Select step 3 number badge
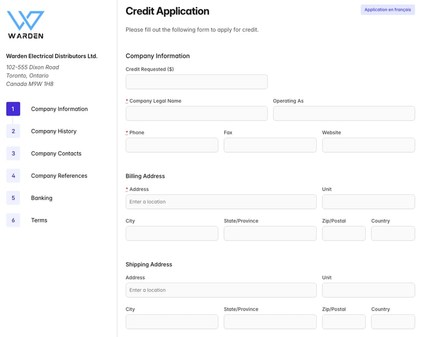The image size is (423, 337). pos(13,154)
